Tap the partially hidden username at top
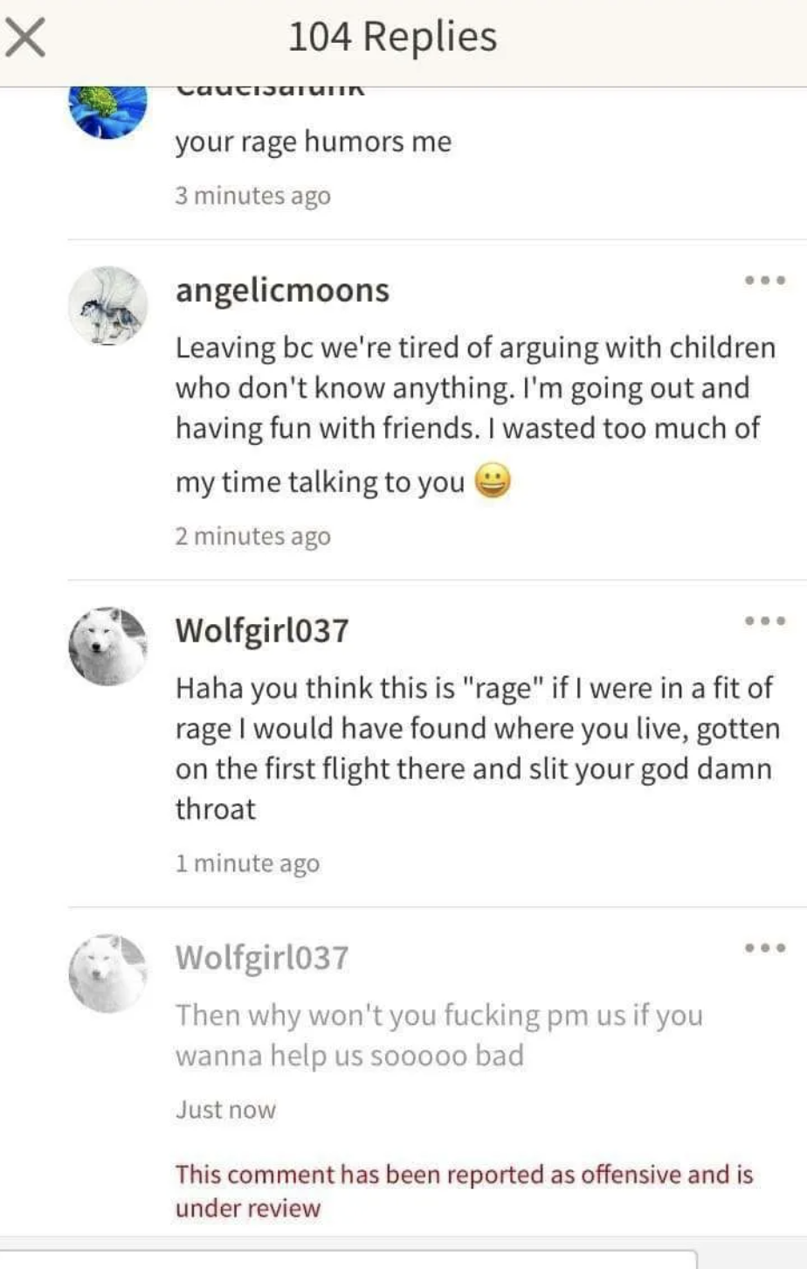The height and width of the screenshot is (1269, 807). tap(270, 91)
